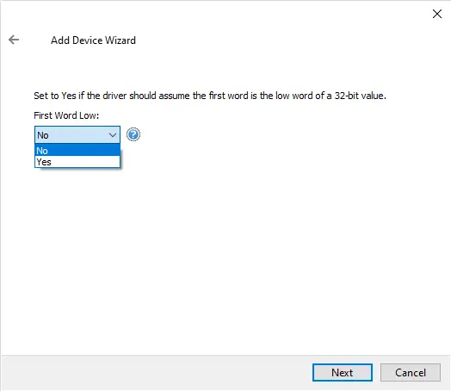Close the Add Device Wizard window
The image size is (451, 391).
(x=437, y=14)
